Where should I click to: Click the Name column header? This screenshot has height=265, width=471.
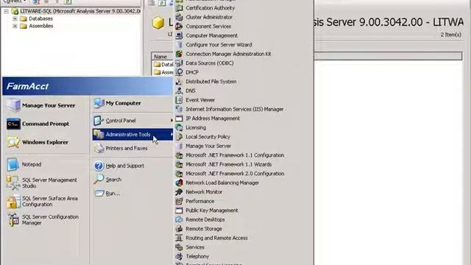[x=163, y=57]
